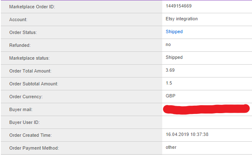Image resolution: width=252 pixels, height=155 pixels.
Task: Click the Order Subtotal Amount 1.5
Action: (169, 83)
